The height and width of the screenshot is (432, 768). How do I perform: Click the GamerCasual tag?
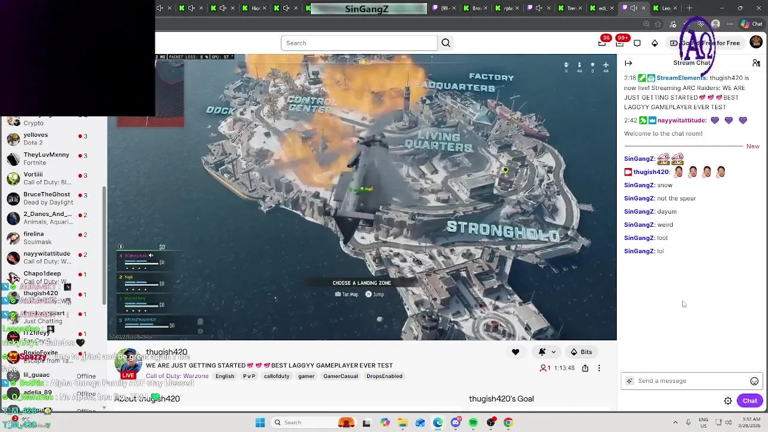point(340,376)
